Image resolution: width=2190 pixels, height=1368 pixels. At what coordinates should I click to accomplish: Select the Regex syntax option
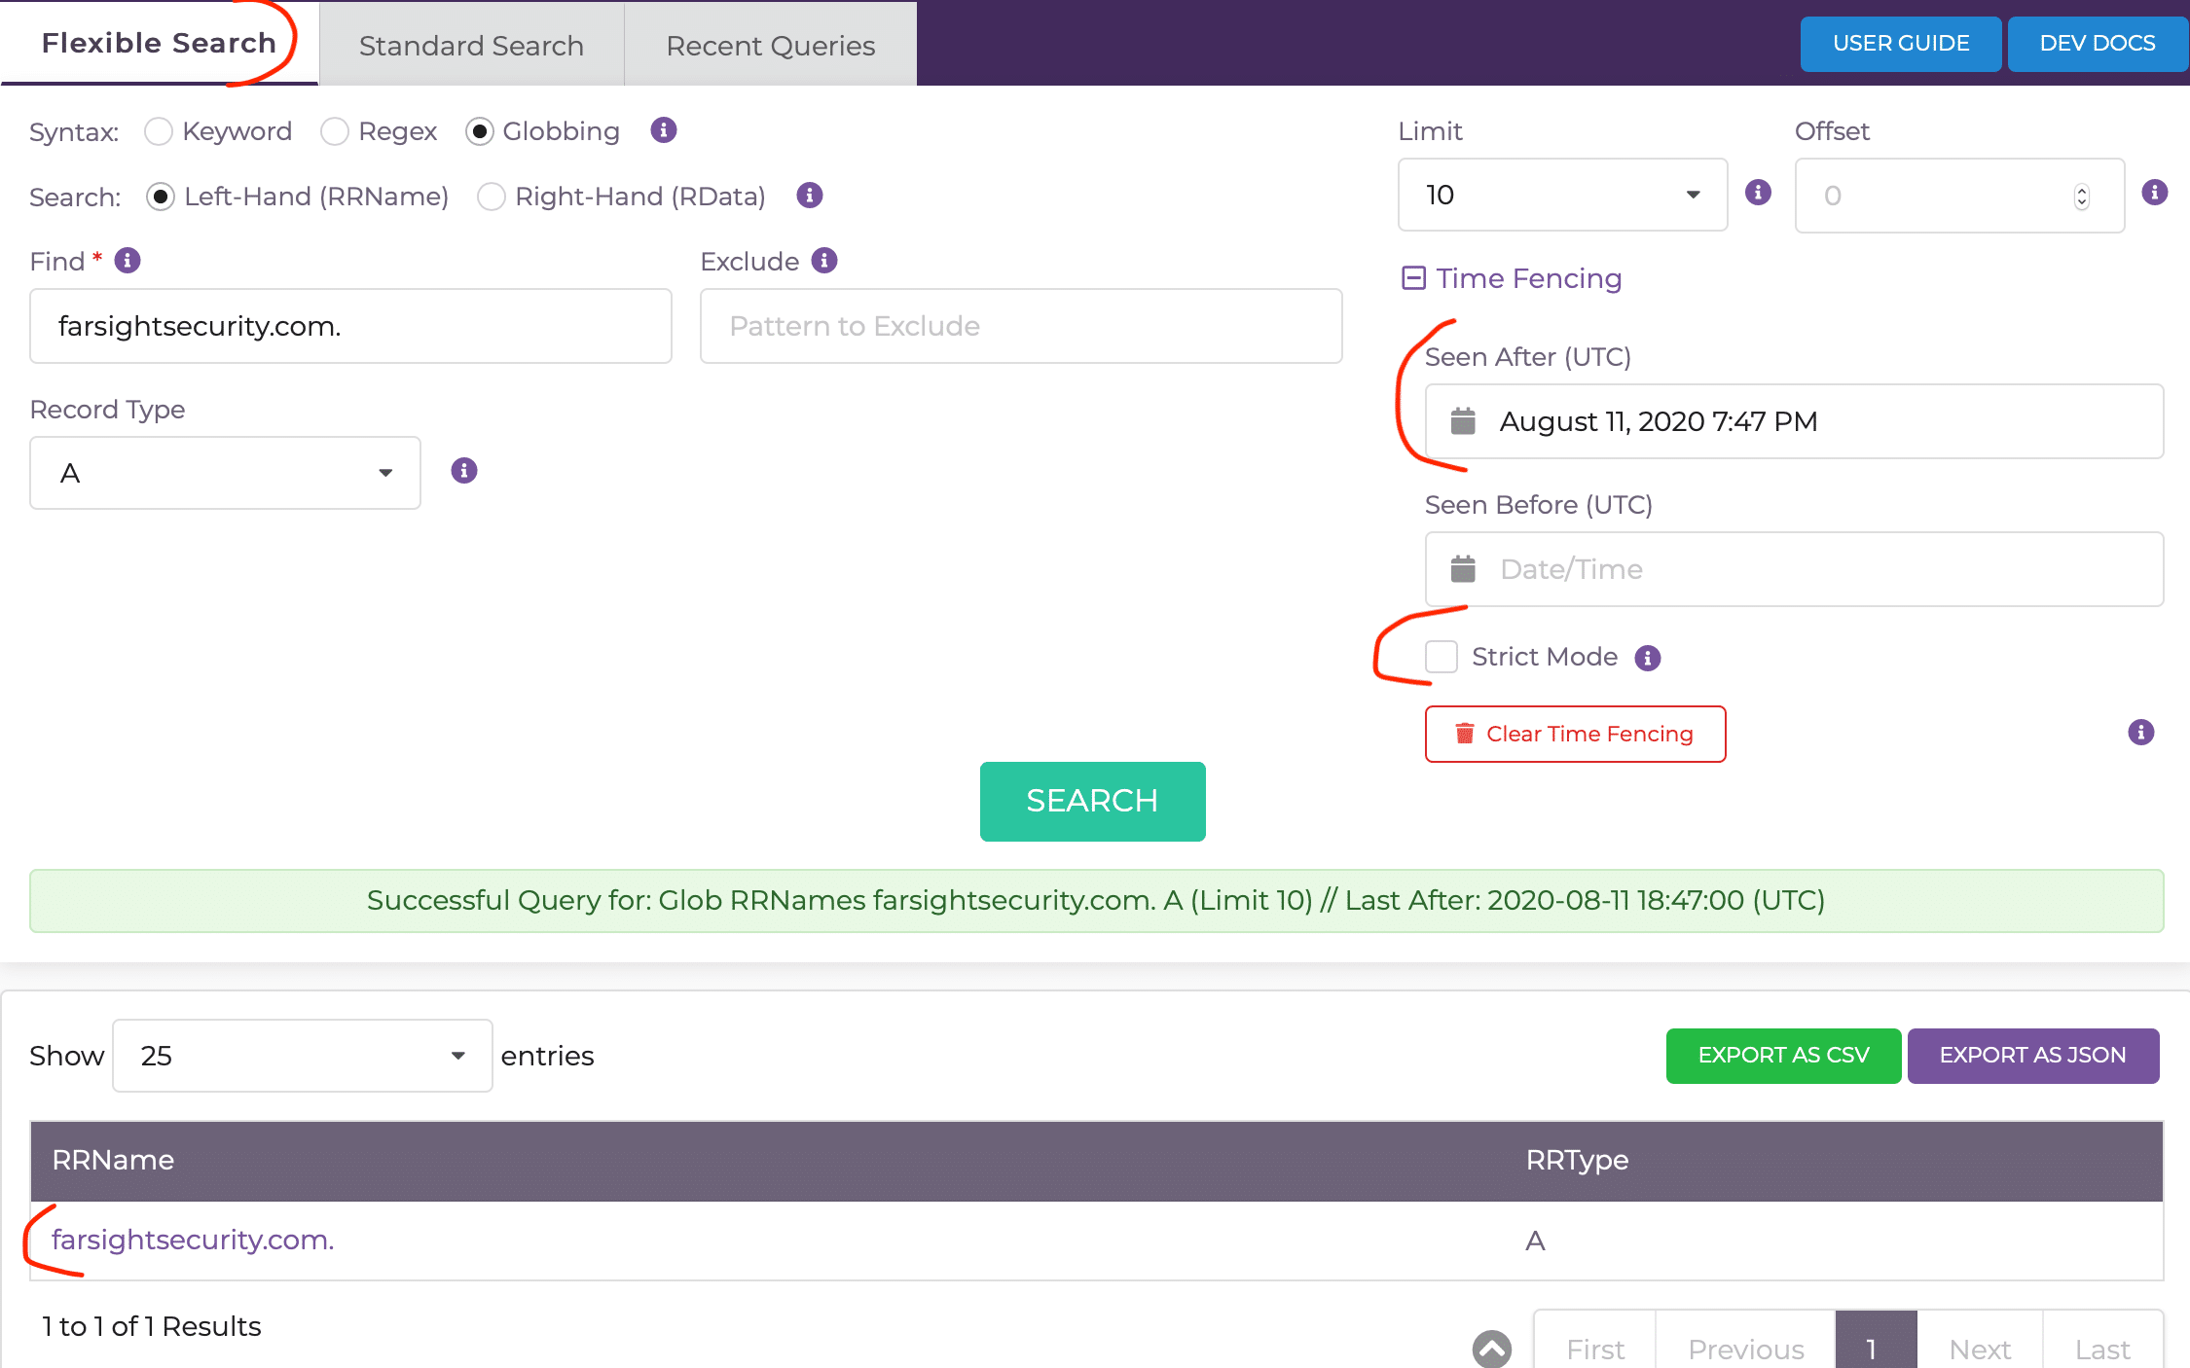[x=335, y=131]
